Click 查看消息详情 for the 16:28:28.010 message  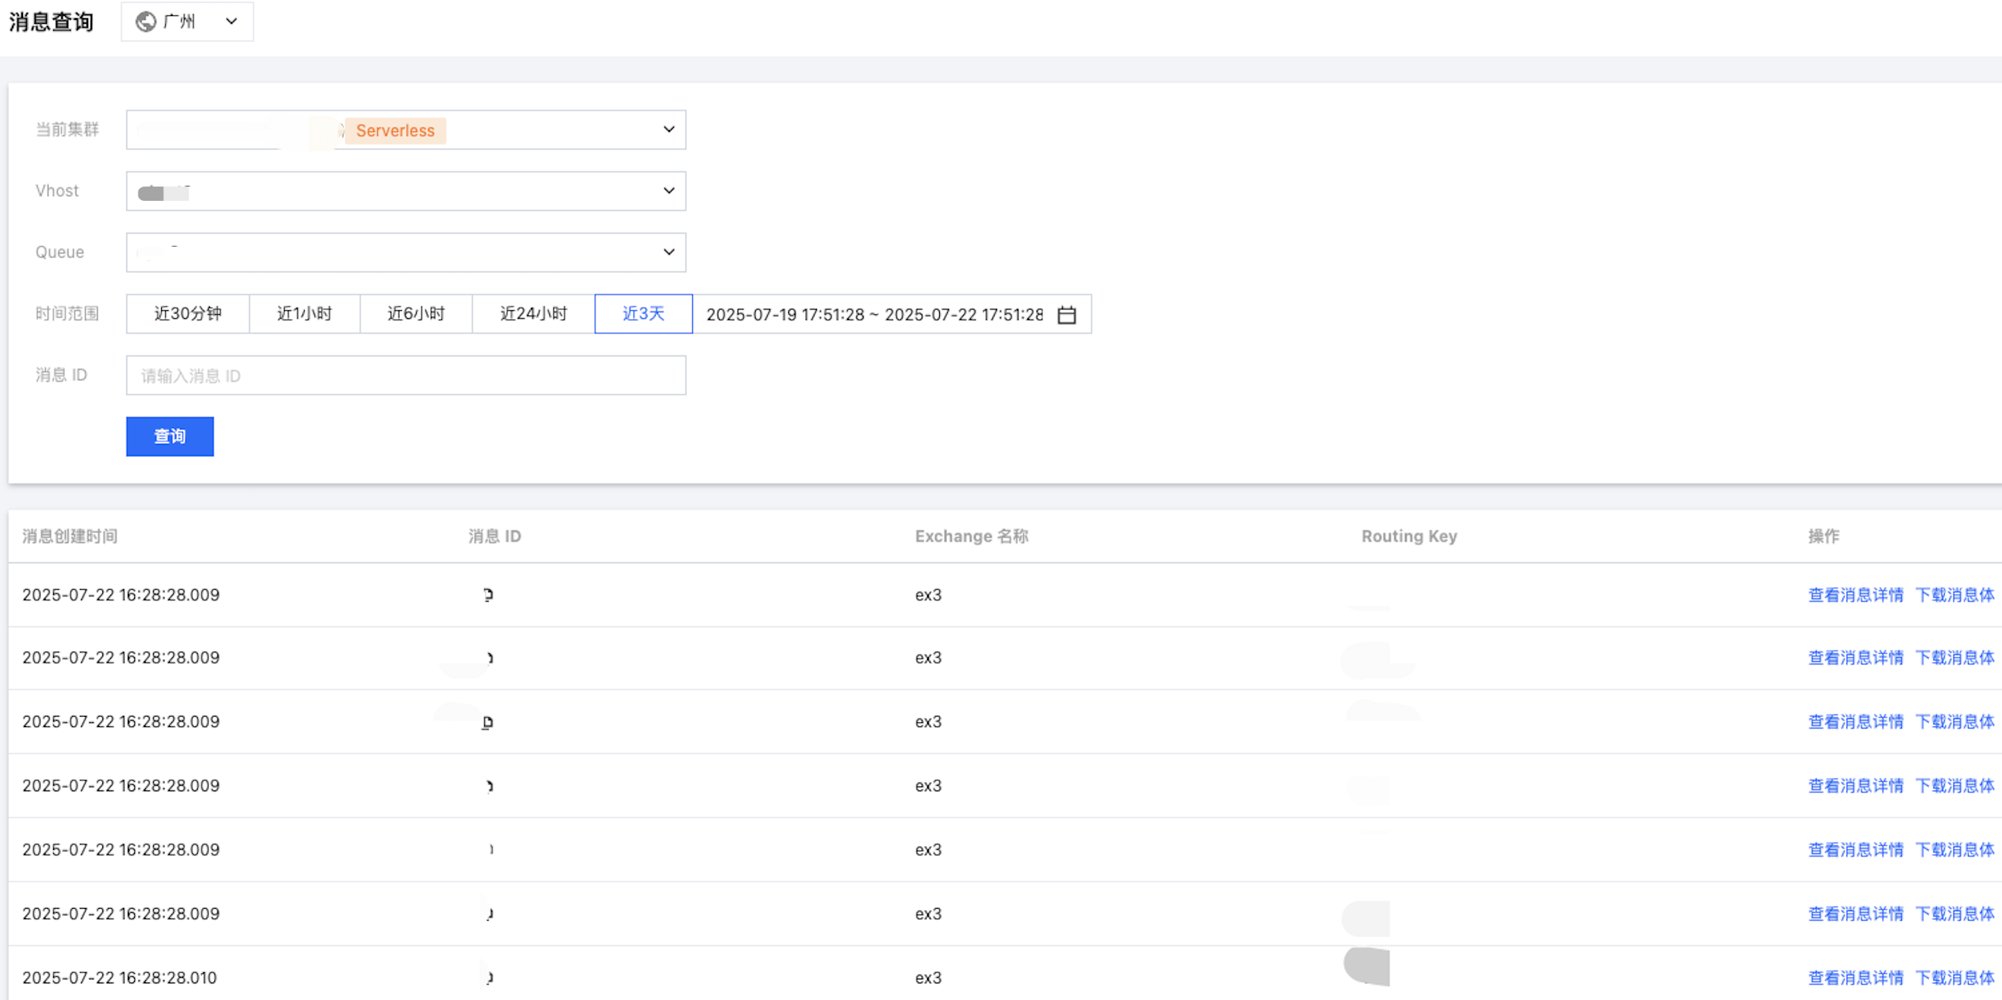pyautogui.click(x=1855, y=978)
